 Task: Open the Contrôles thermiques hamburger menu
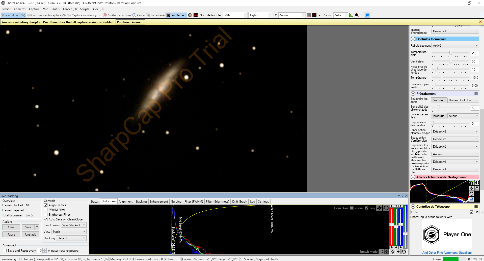click(x=476, y=39)
